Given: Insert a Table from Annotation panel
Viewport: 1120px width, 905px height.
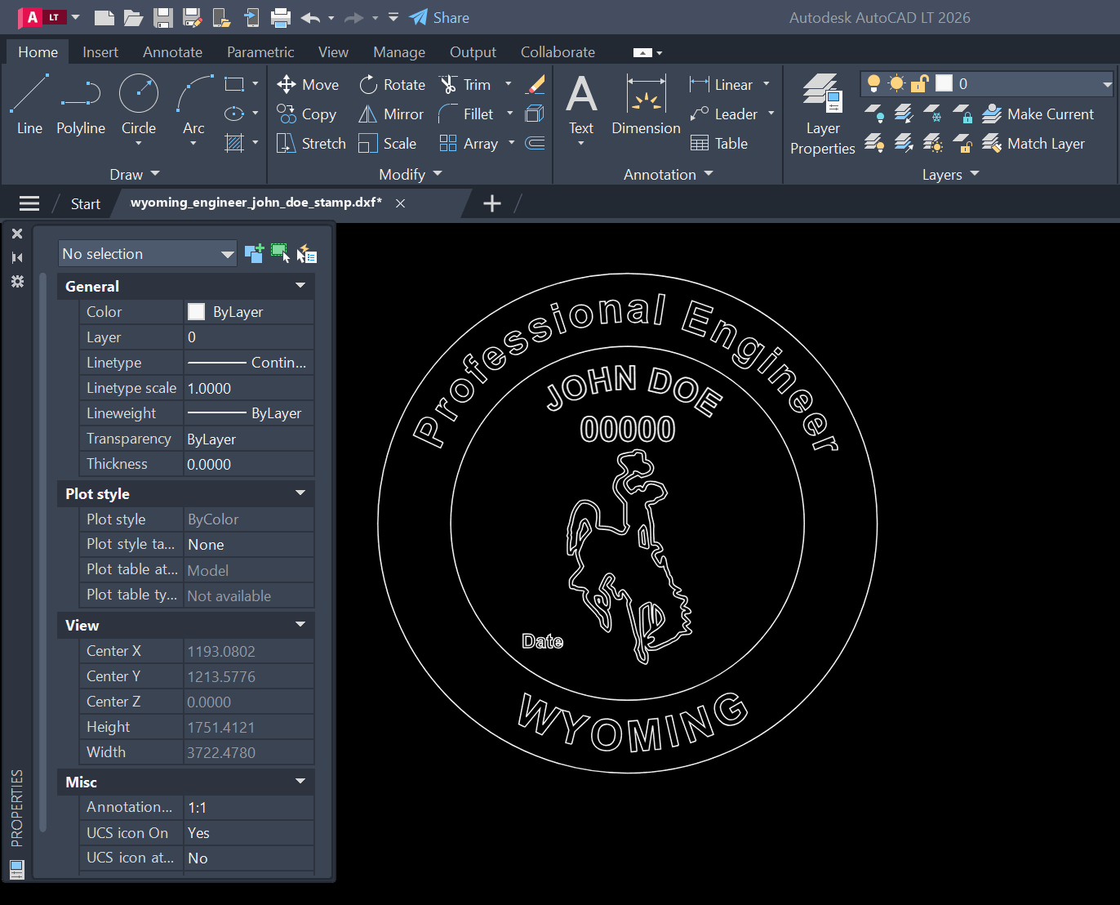Looking at the screenshot, I should pyautogui.click(x=719, y=143).
